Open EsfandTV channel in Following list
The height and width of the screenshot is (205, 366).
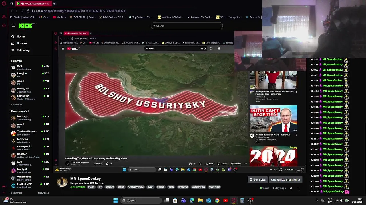(x=30, y=97)
